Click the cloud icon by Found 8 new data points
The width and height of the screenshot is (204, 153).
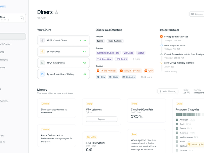161,54
